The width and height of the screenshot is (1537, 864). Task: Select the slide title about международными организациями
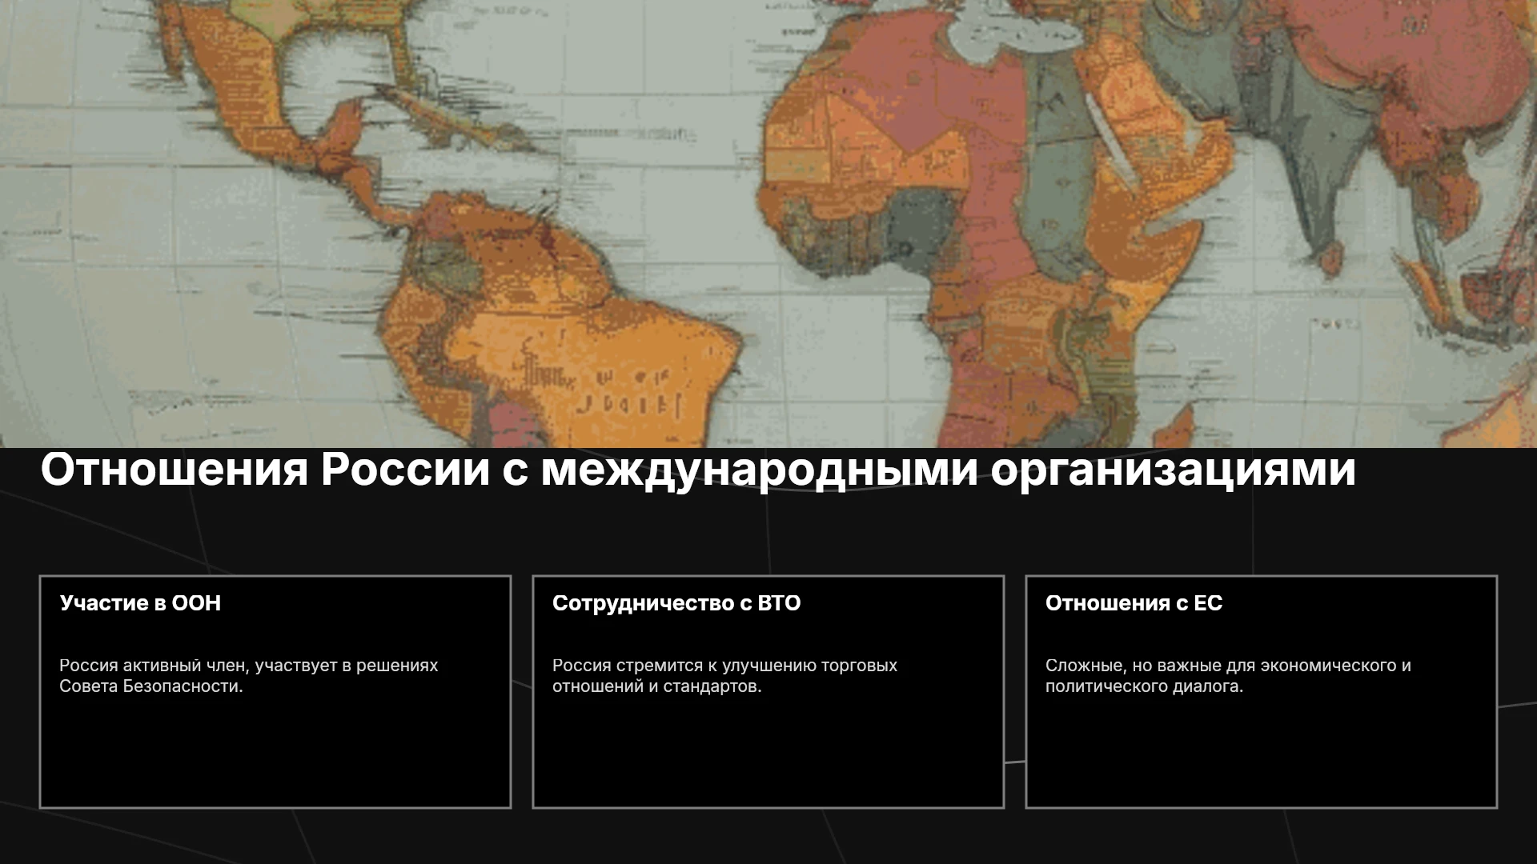(697, 470)
